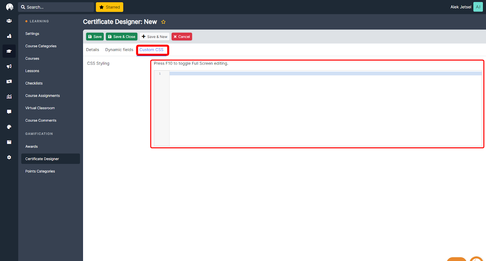The width and height of the screenshot is (486, 261).
Task: Click into line 1 of CSS editor
Action: tap(325, 73)
